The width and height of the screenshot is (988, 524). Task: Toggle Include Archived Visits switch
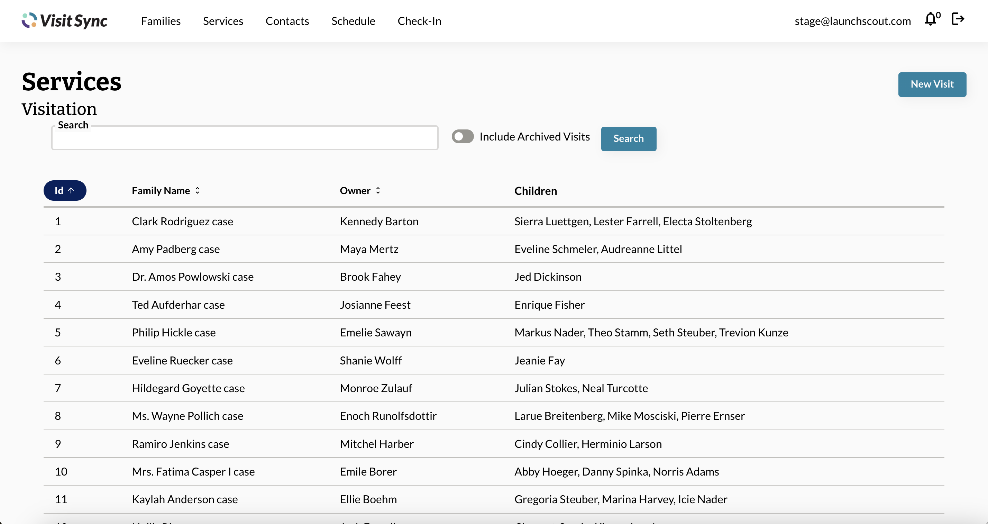tap(462, 137)
